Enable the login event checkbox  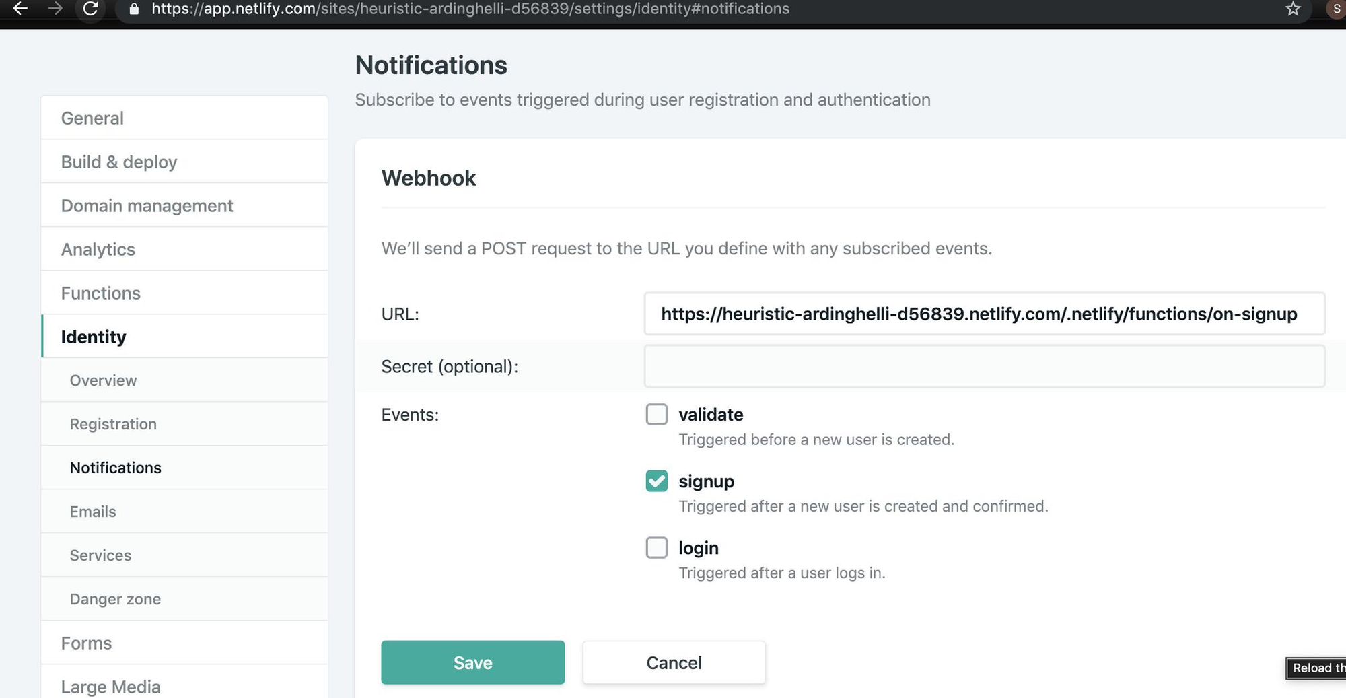pyautogui.click(x=657, y=547)
